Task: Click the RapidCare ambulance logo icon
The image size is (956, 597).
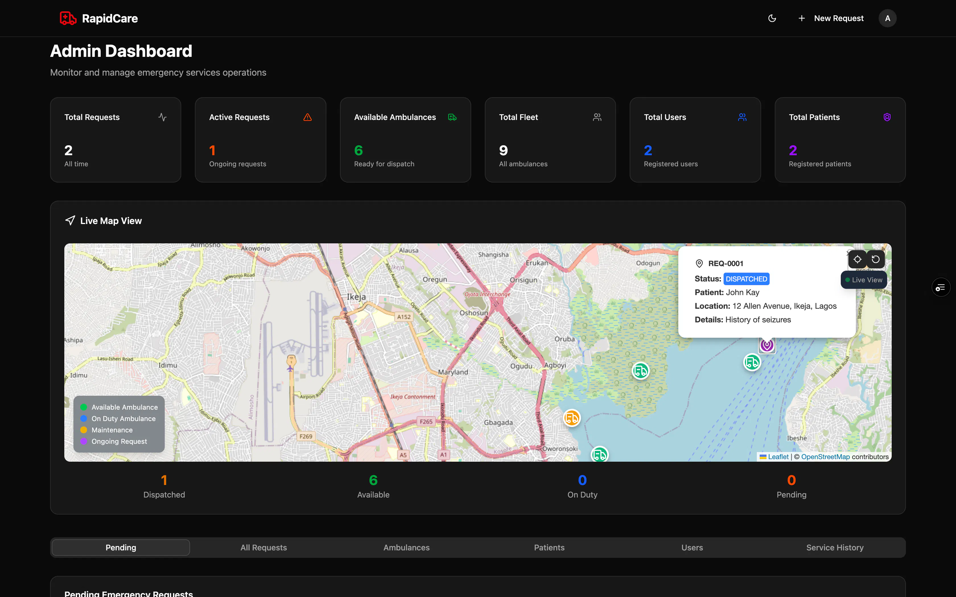Action: (68, 18)
